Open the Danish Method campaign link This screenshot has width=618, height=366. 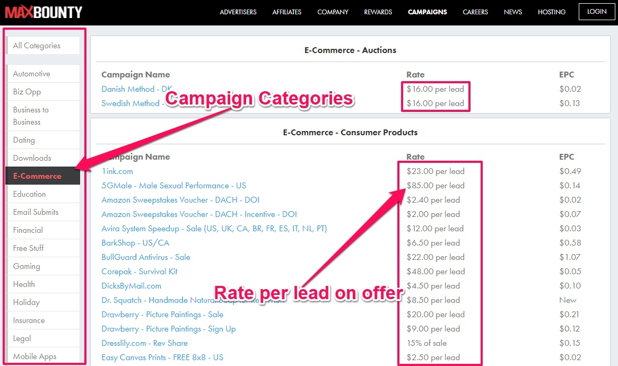click(x=136, y=89)
